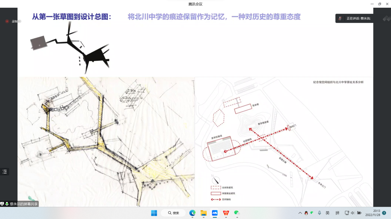Open File Explorer from taskbar

point(204,213)
